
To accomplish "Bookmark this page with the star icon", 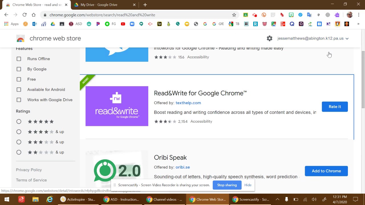I will [x=234, y=15].
